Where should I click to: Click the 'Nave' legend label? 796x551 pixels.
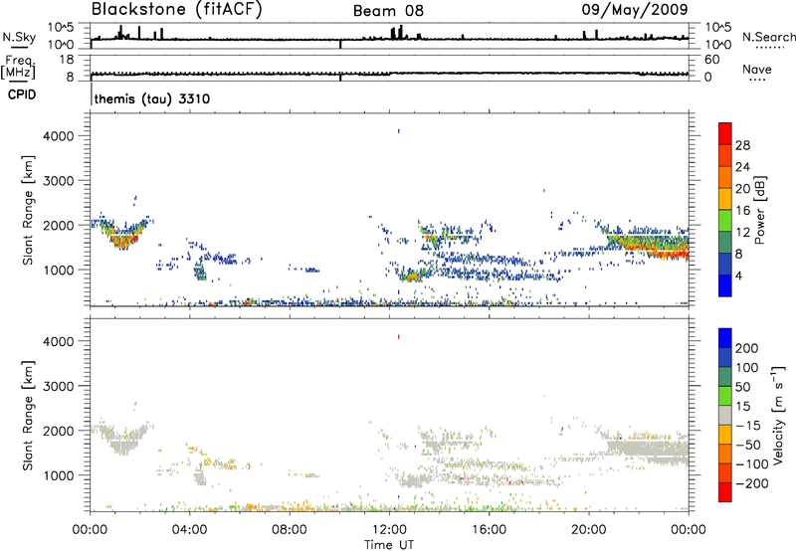[x=757, y=69]
